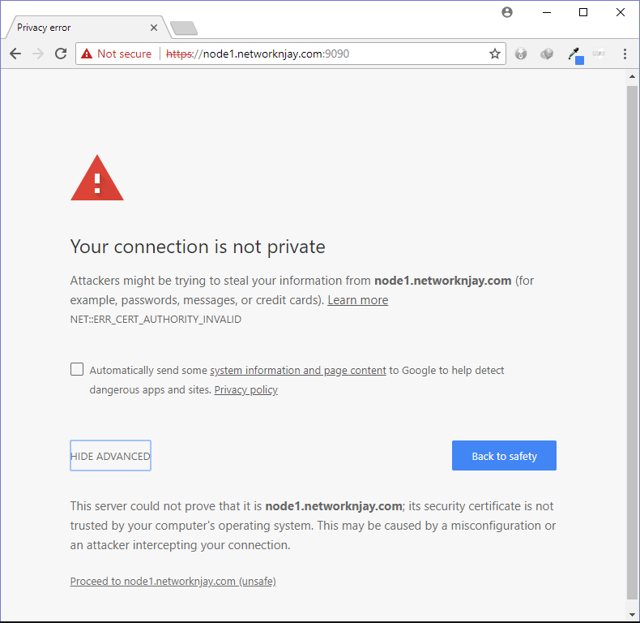640x623 pixels.
Task: Click the Not secure warning icon
Action: click(87, 54)
